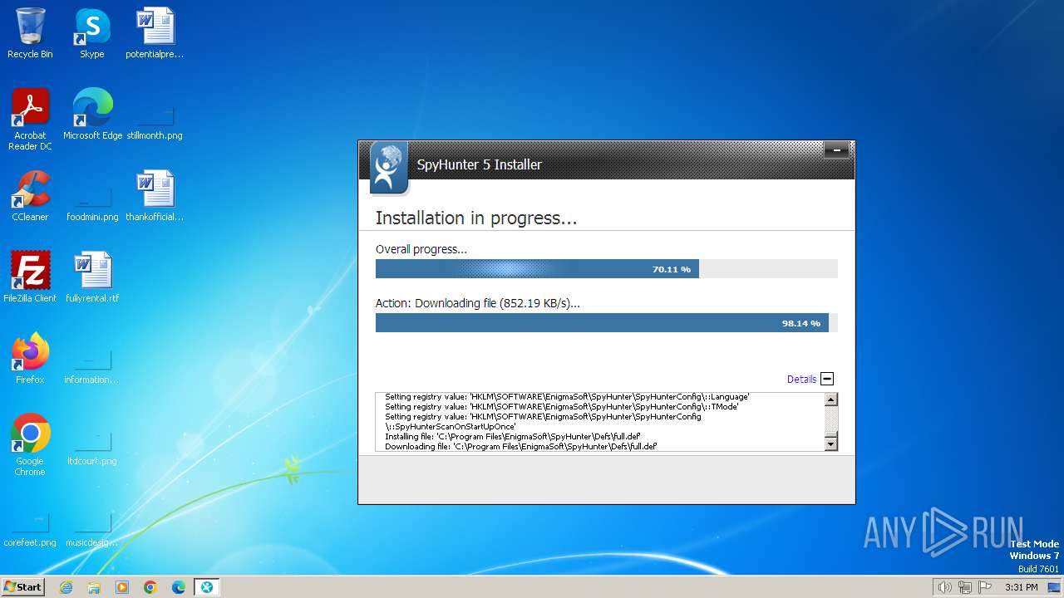
Task: Click log line 'Downloading file' full.def
Action: pyautogui.click(x=520, y=446)
